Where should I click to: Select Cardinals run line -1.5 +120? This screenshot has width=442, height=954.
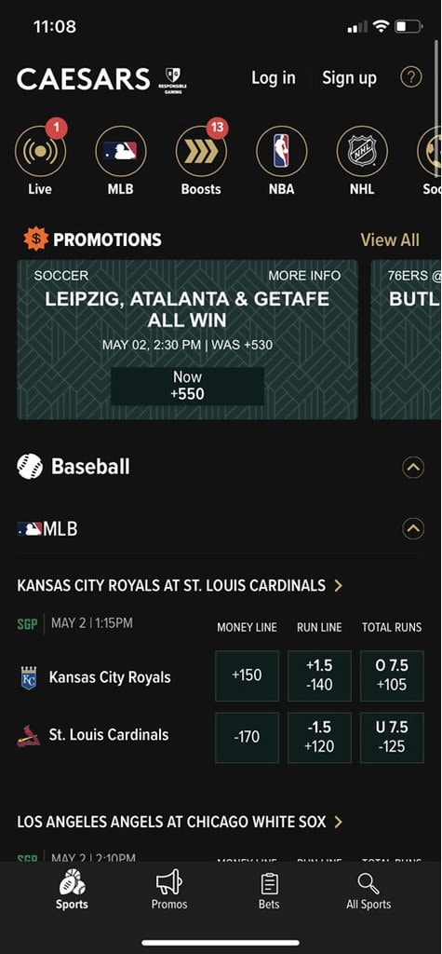tap(319, 738)
